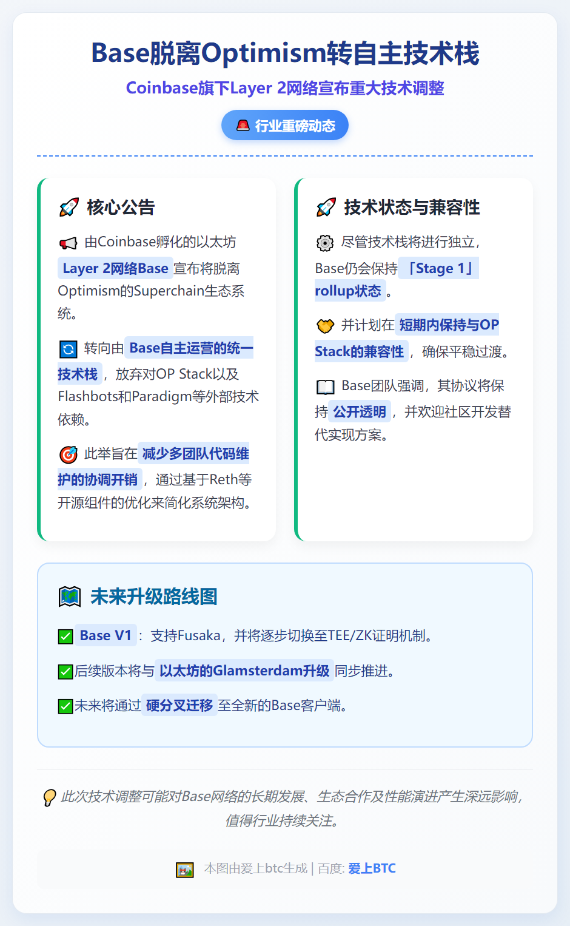Click the light bulb icon before 此次技术调整
Image resolution: width=570 pixels, height=926 pixels.
coord(49,797)
